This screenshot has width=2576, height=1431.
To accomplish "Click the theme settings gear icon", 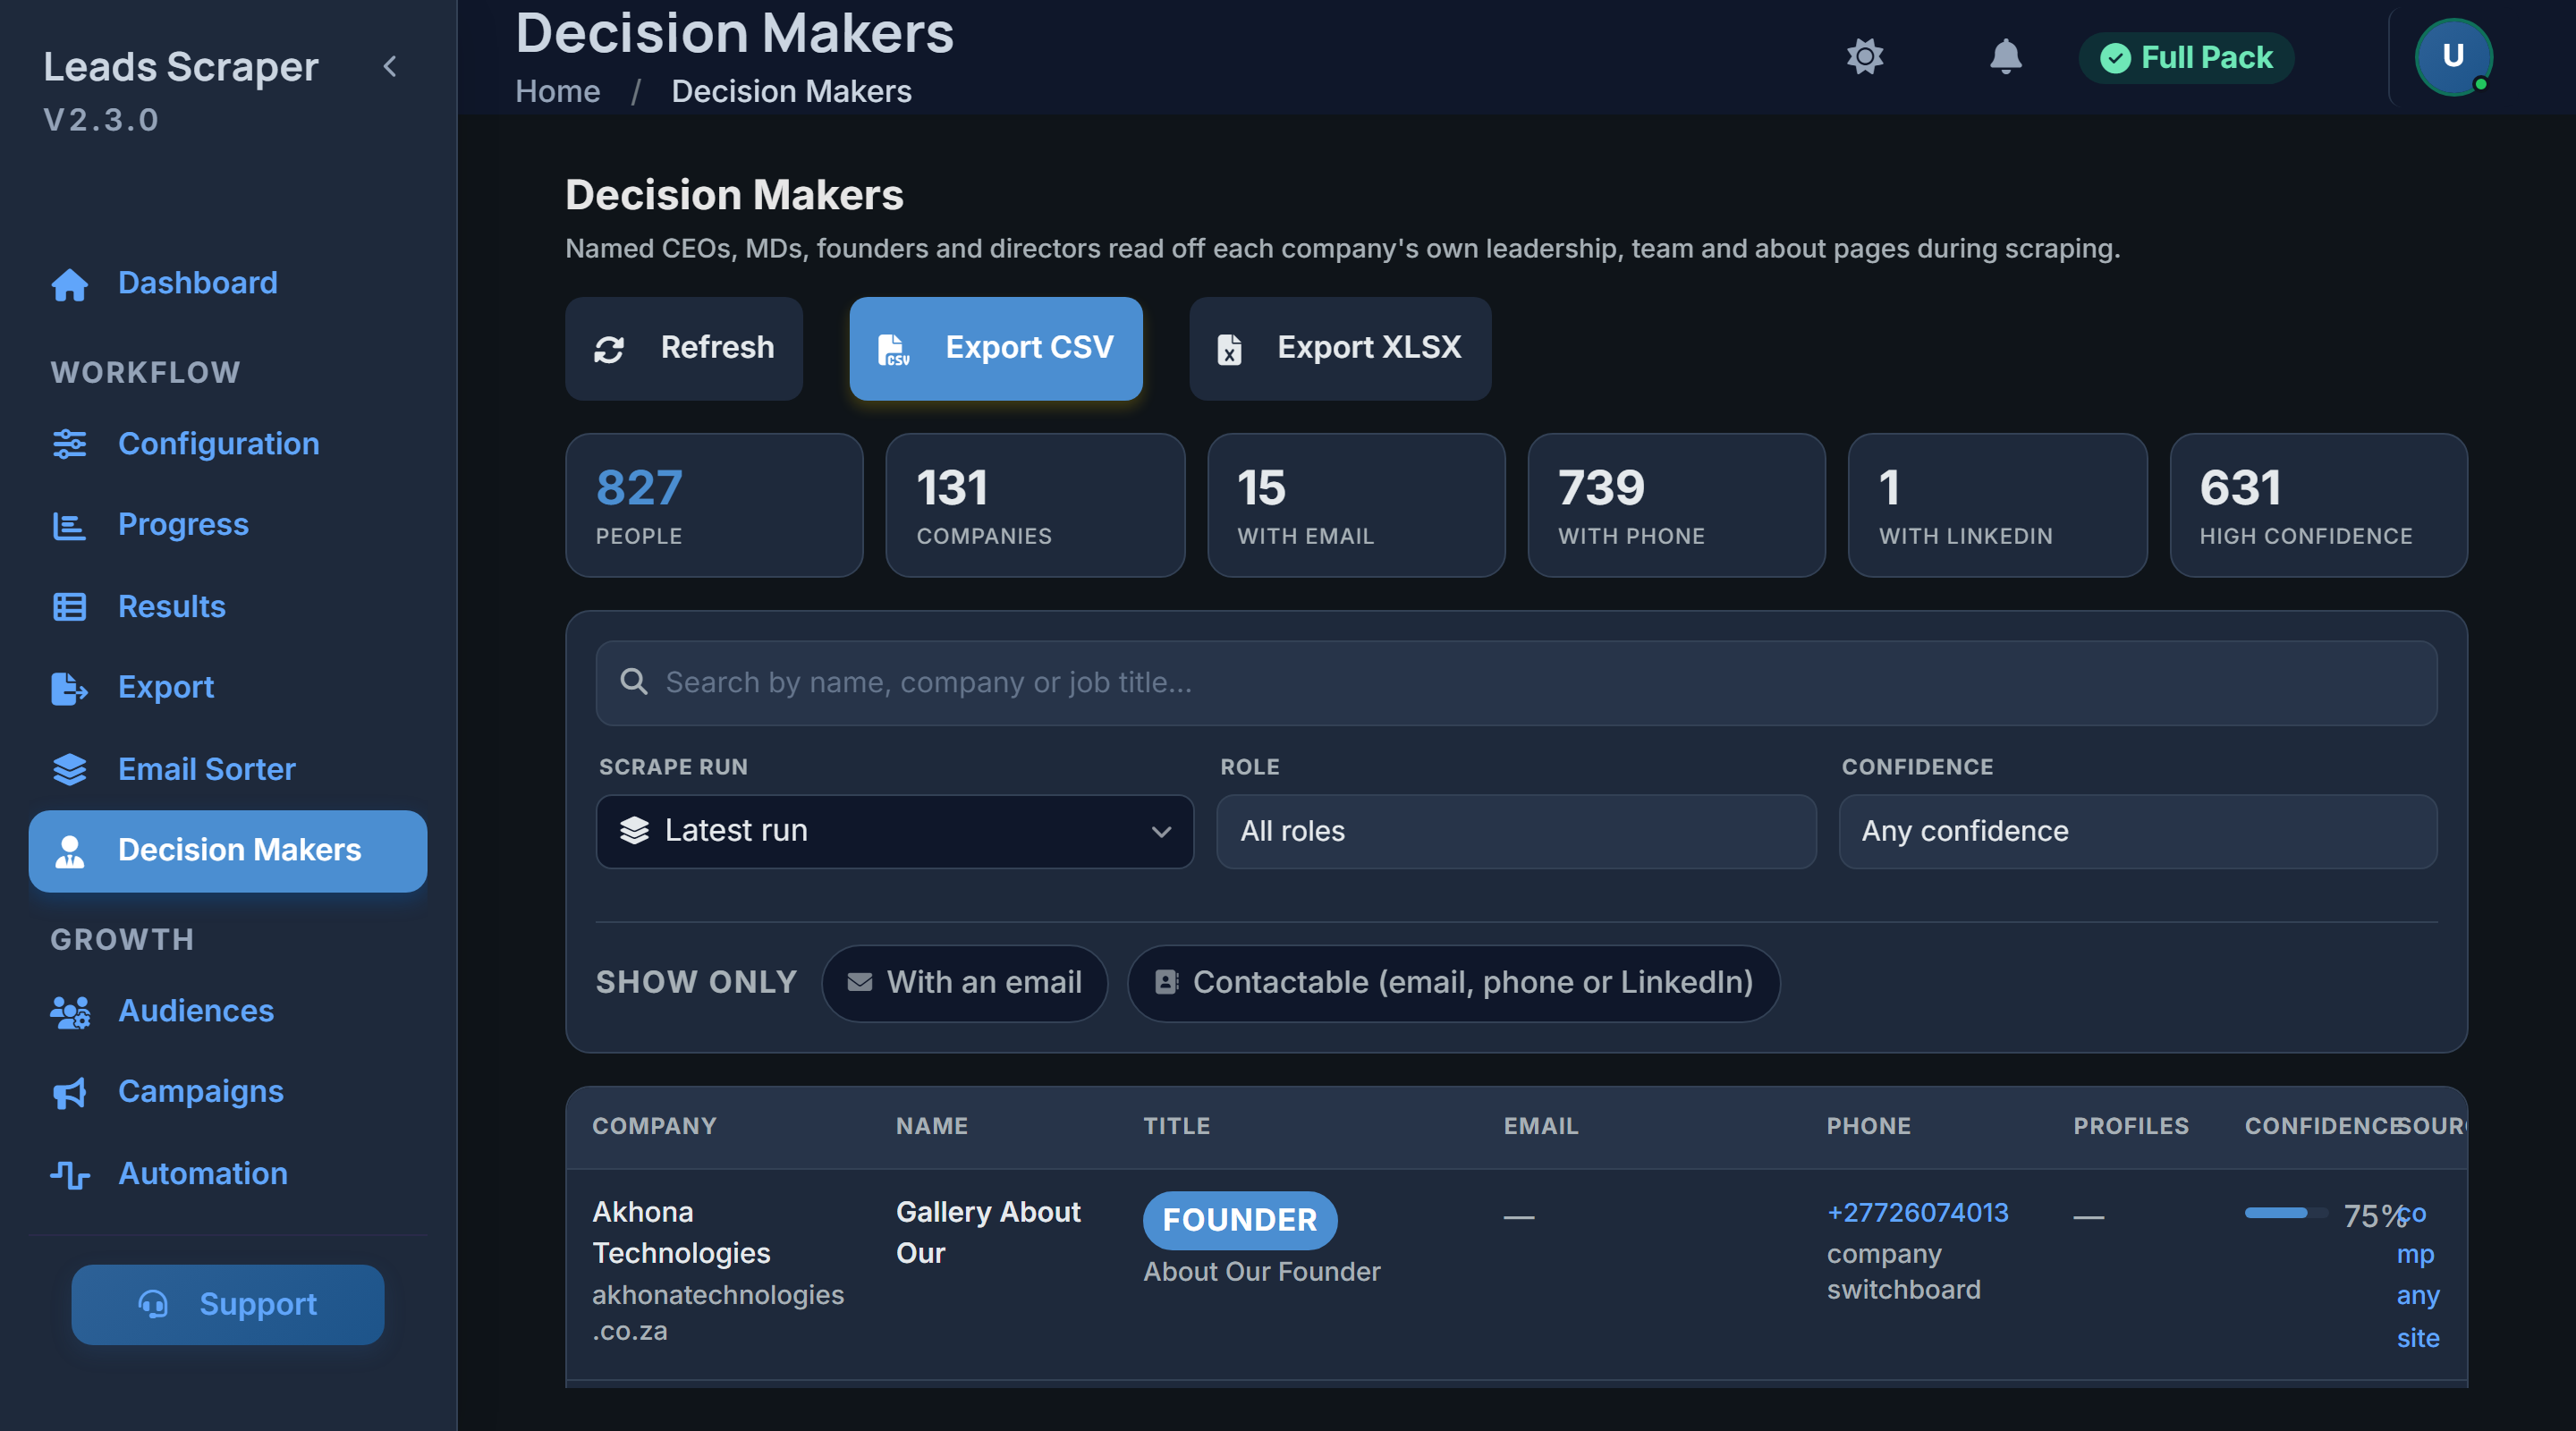I will tap(1864, 56).
